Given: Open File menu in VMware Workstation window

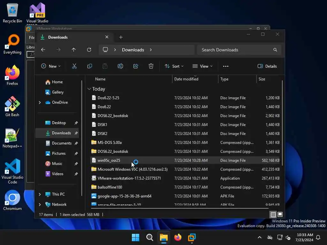Looking at the screenshot, I should pos(31,38).
